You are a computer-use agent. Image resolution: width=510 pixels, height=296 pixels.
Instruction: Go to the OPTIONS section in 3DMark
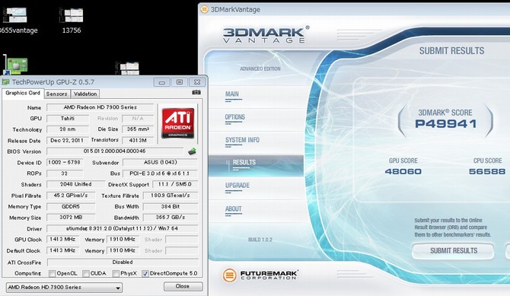[235, 117]
